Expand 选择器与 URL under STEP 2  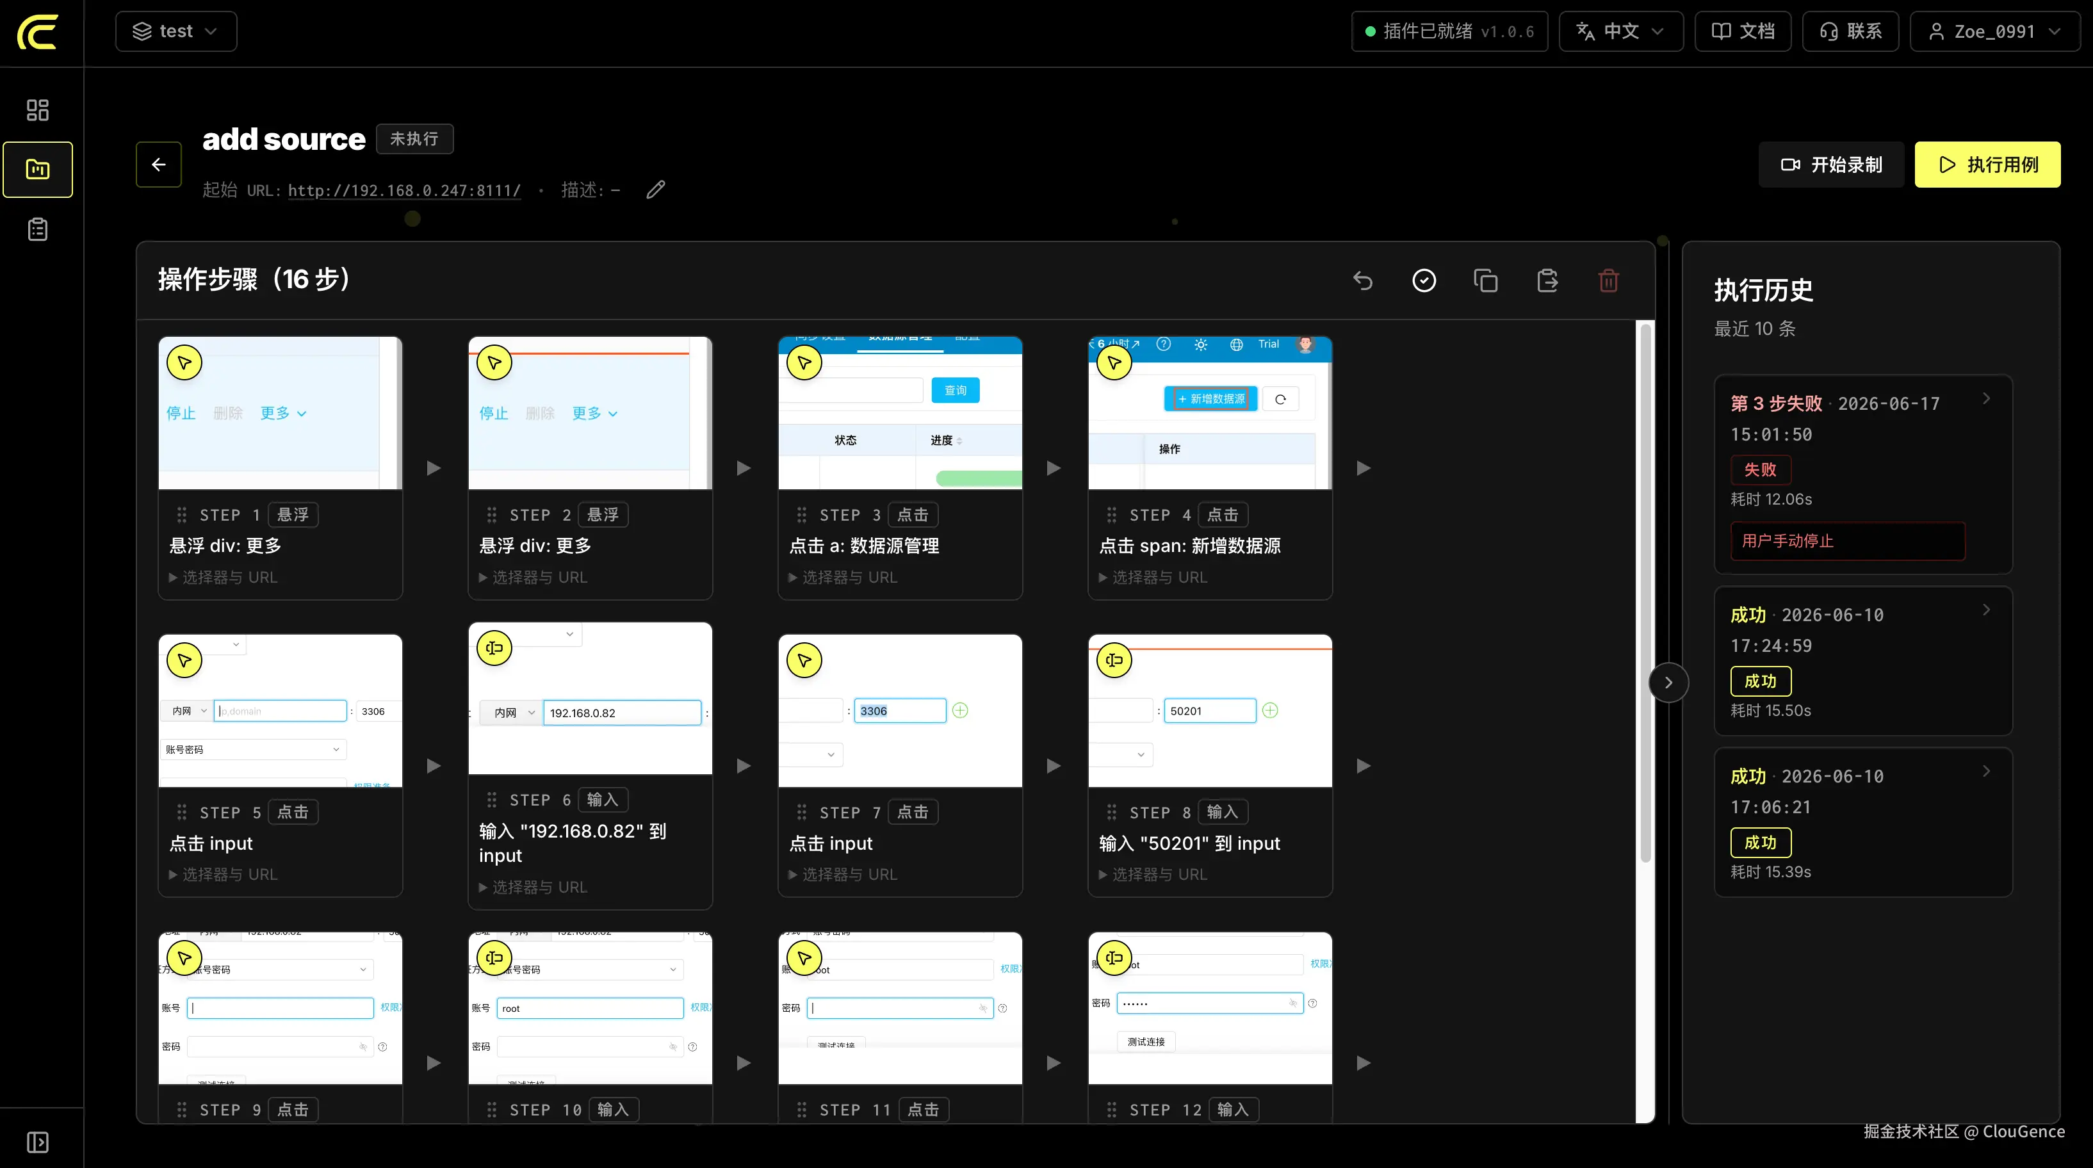533,578
